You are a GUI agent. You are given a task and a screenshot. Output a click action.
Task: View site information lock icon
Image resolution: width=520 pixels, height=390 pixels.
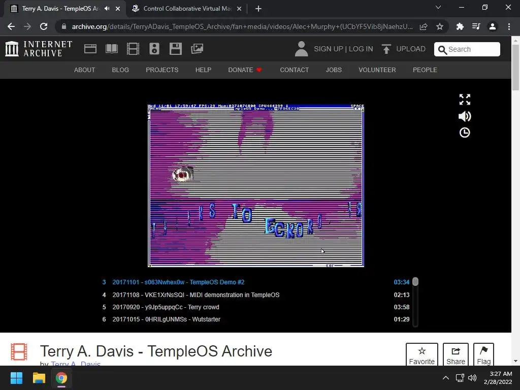[64, 26]
